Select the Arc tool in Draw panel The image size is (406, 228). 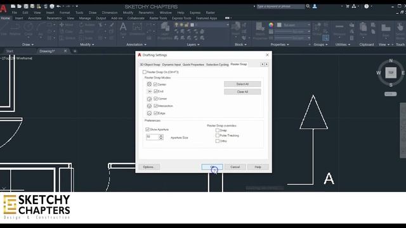tap(41, 28)
